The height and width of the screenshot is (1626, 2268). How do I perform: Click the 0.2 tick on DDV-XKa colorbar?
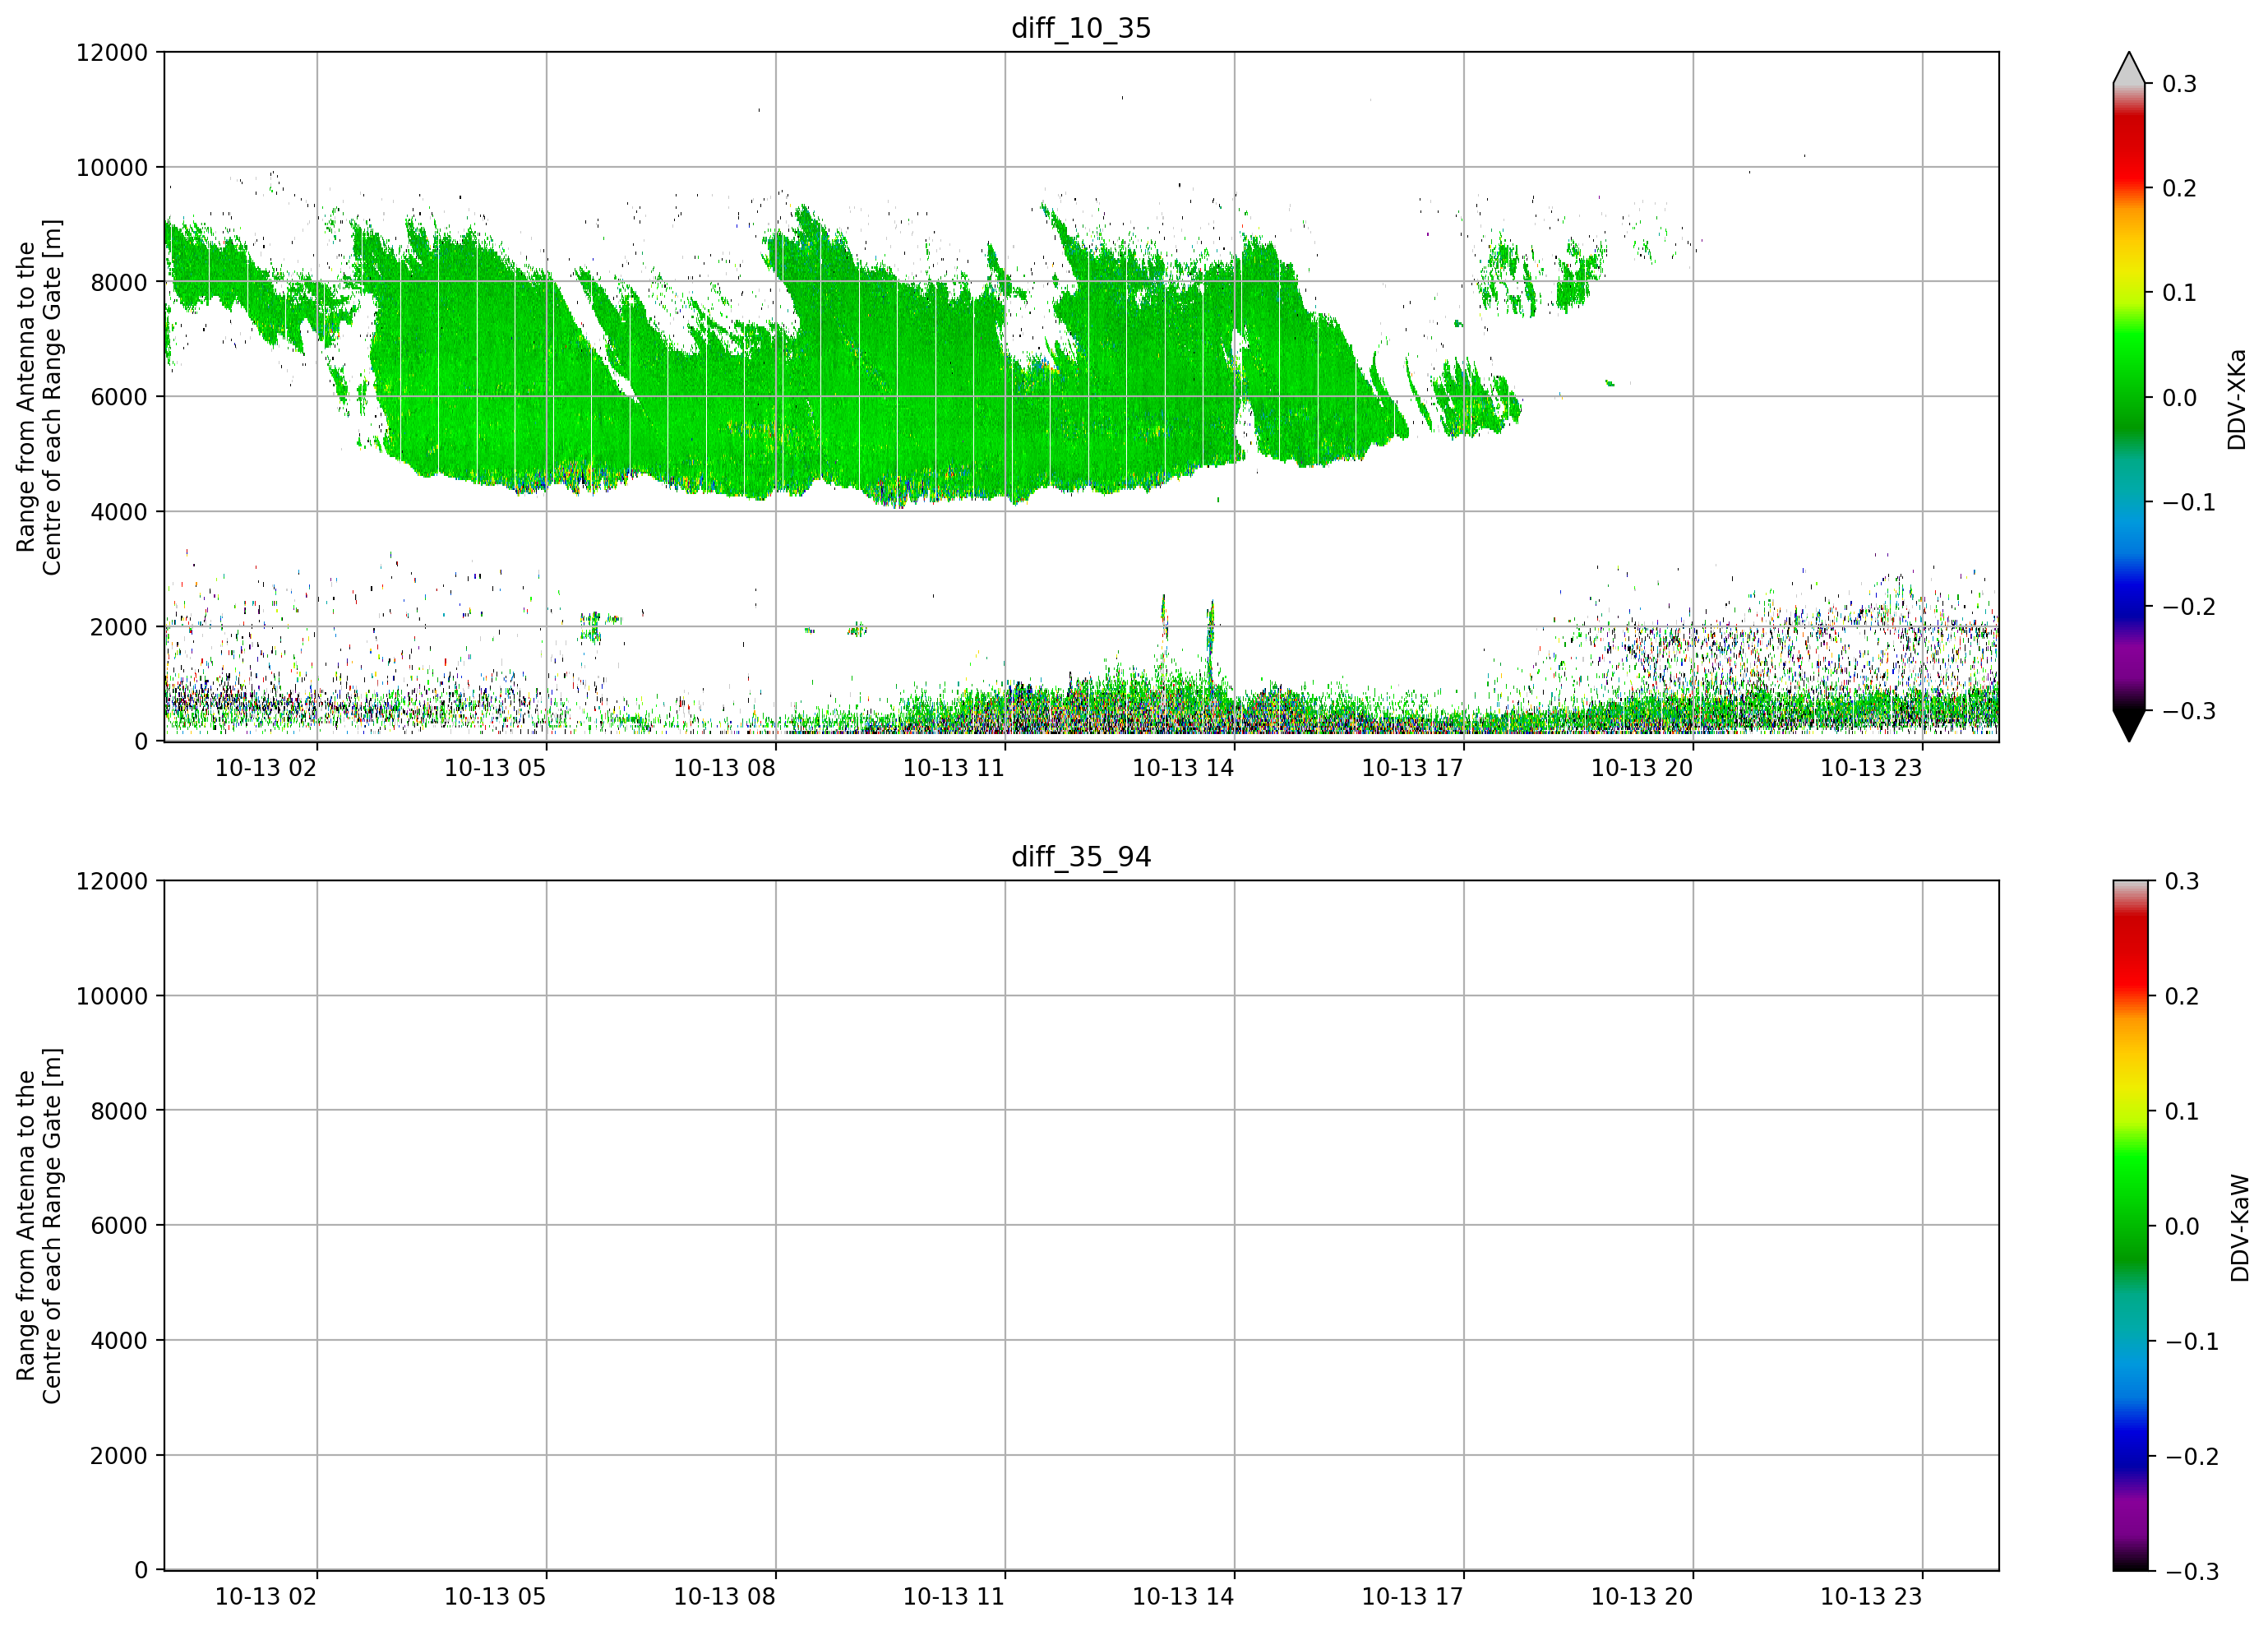pyautogui.click(x=2180, y=188)
